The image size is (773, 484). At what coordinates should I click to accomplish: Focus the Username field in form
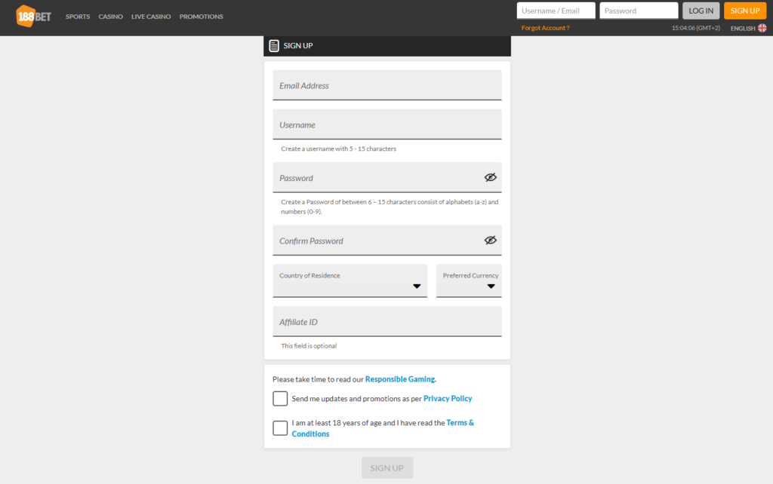[x=387, y=124]
